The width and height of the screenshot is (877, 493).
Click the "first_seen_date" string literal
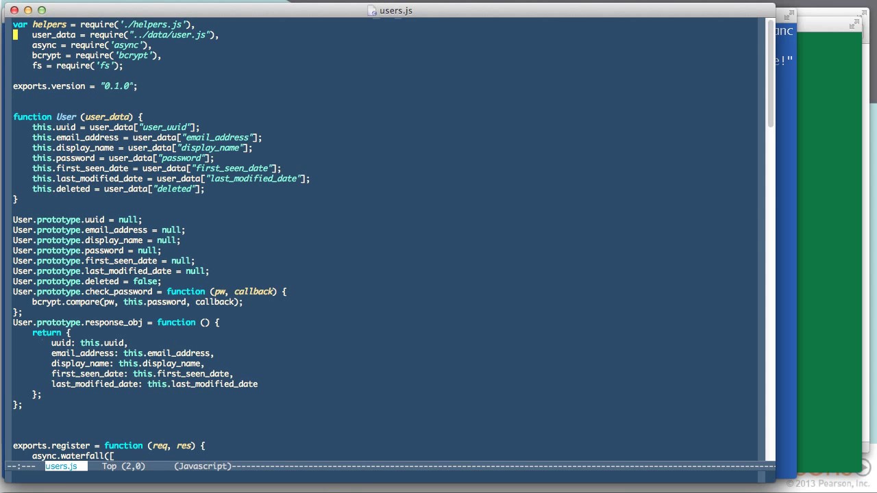click(x=233, y=168)
